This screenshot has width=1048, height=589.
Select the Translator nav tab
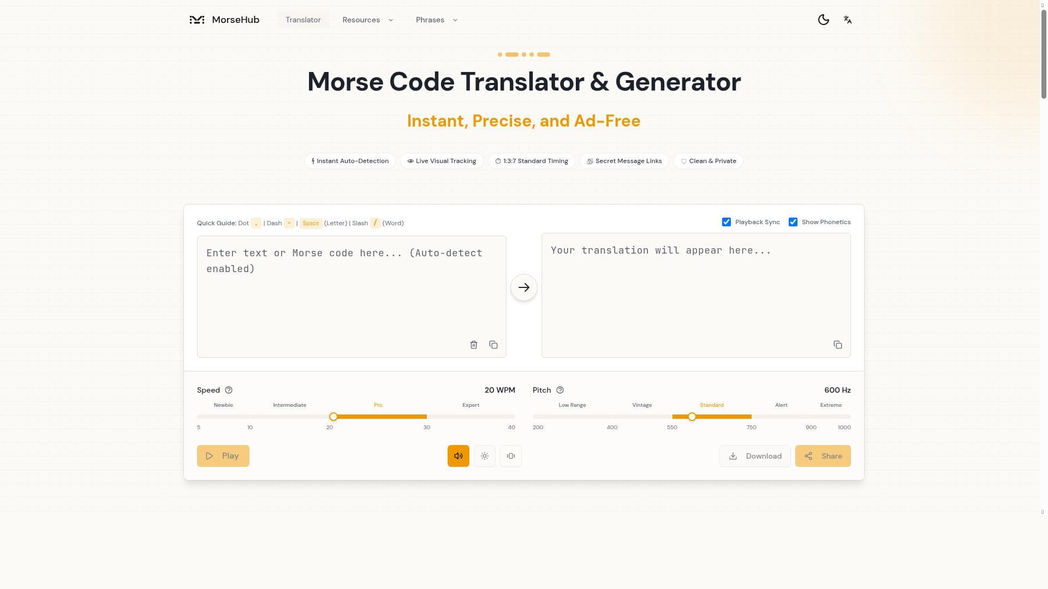tap(303, 20)
